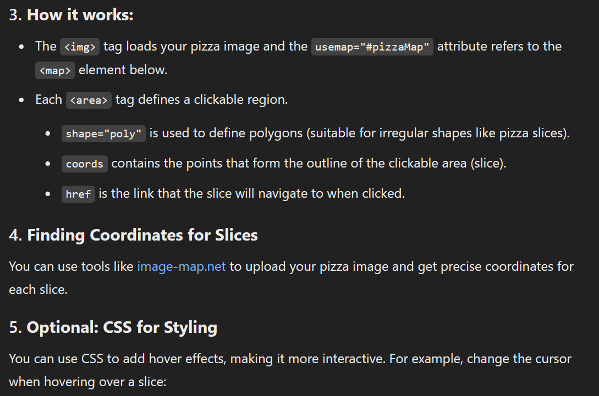Image resolution: width=599 pixels, height=396 pixels.
Task: Click the text "when hovering over a slice:"
Action: tap(87, 381)
